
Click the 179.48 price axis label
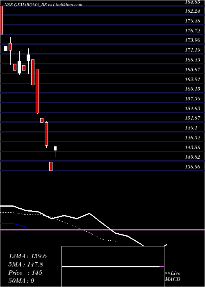(193, 21)
